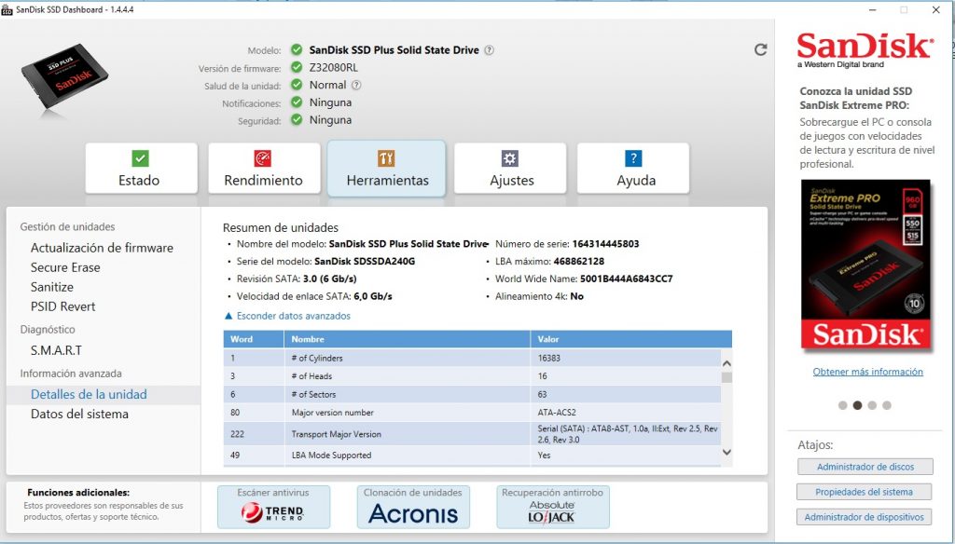Select the fourth carousel dot
The height and width of the screenshot is (544, 955).
click(887, 405)
